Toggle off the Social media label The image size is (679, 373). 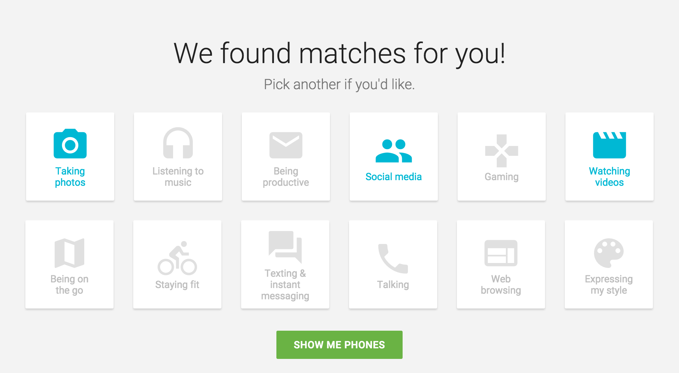coord(394,177)
